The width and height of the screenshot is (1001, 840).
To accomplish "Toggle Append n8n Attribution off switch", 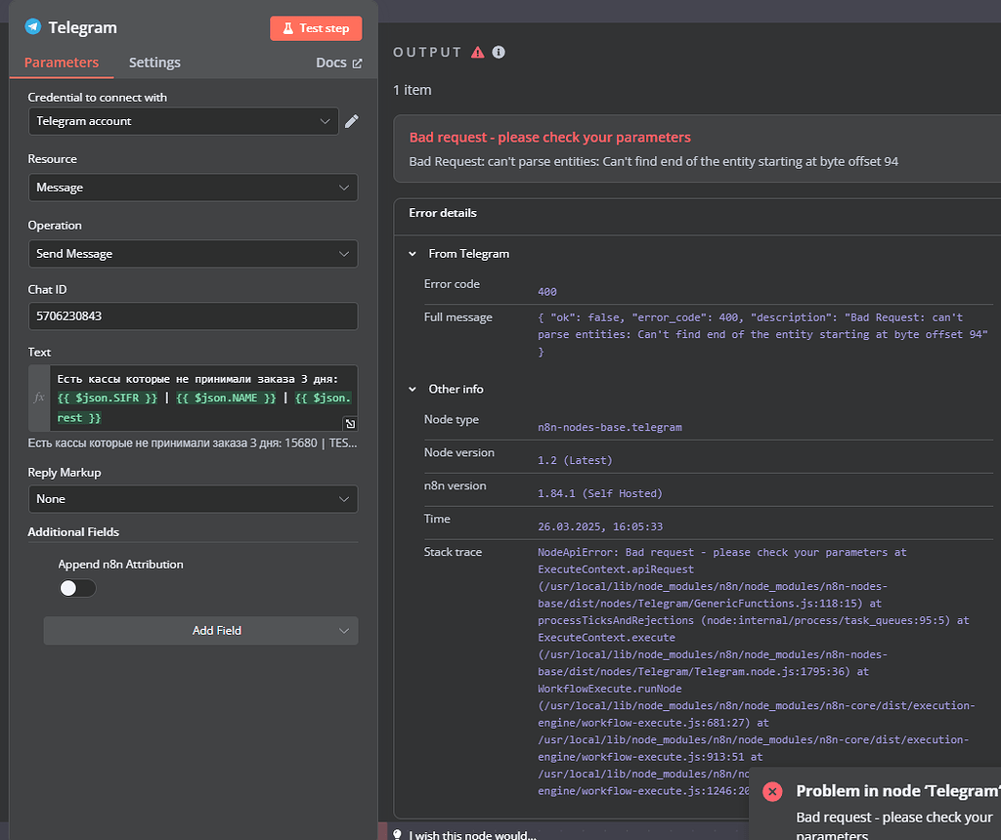I will pyautogui.click(x=76, y=588).
